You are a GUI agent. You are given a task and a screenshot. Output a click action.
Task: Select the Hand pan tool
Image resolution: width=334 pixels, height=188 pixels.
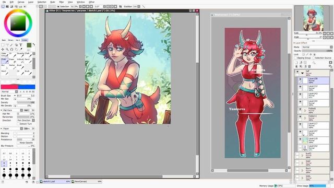tap(16, 49)
